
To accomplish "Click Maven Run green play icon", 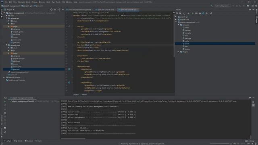I will (x=193, y=13).
